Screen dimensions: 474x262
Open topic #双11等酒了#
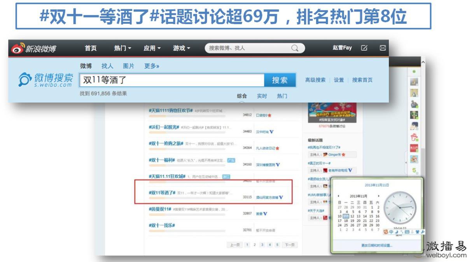162,192
